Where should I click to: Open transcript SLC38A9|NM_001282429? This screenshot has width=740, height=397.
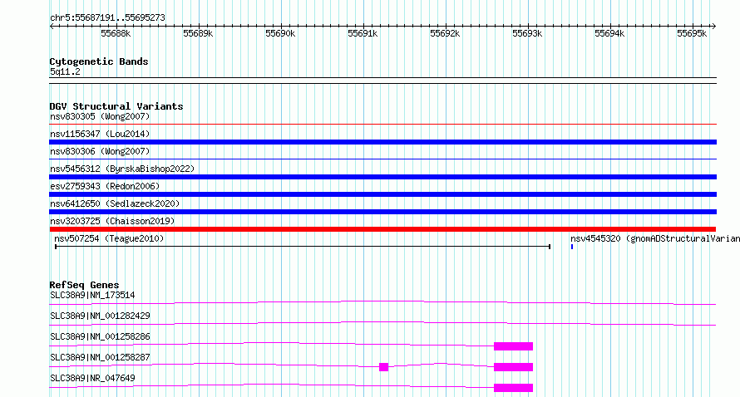(100, 316)
